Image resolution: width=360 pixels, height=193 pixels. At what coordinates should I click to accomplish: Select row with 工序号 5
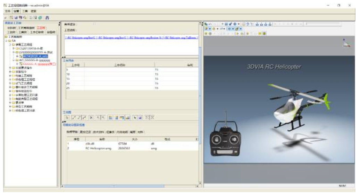point(132,69)
